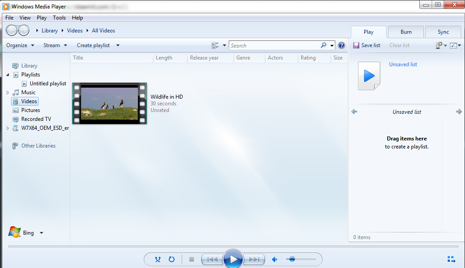Click the Unsaved list title link

[x=403, y=64]
